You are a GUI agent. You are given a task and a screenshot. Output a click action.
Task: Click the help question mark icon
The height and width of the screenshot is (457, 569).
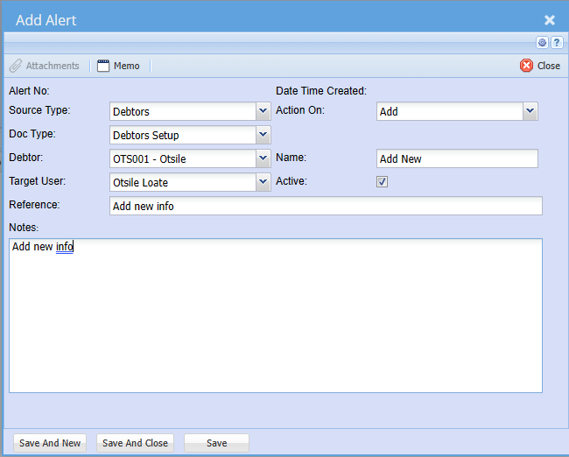tap(557, 42)
